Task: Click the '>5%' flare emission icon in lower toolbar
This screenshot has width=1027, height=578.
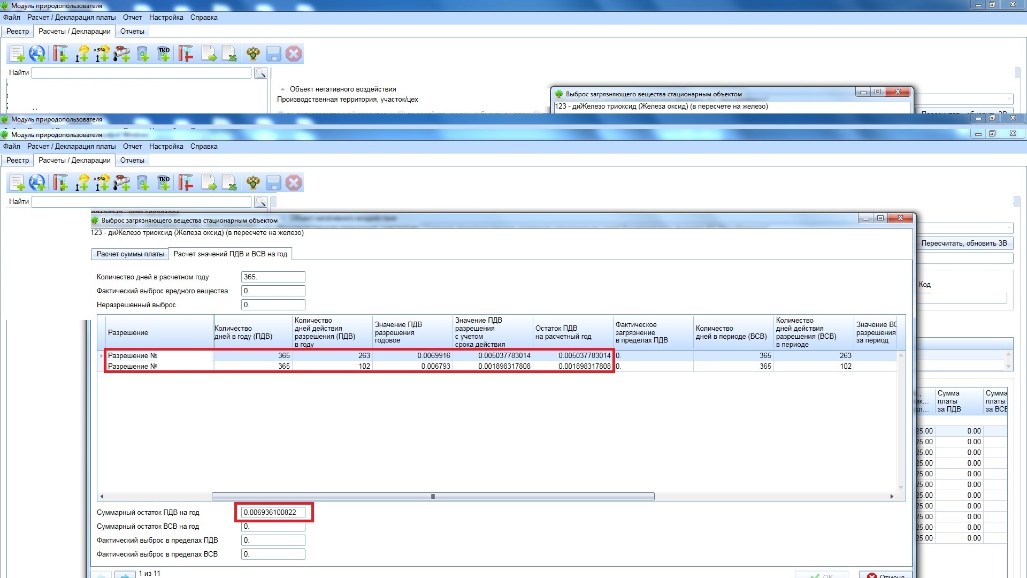Action: pos(102,183)
